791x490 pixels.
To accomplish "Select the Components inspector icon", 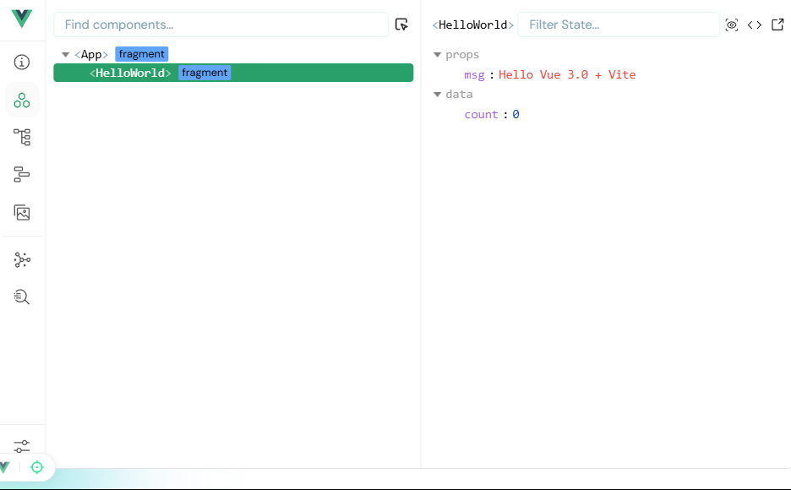I will pos(22,100).
